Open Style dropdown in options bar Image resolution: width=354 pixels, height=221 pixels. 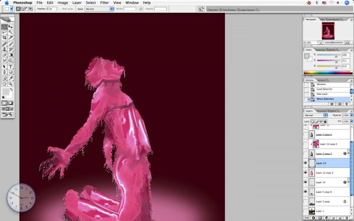(99, 9)
